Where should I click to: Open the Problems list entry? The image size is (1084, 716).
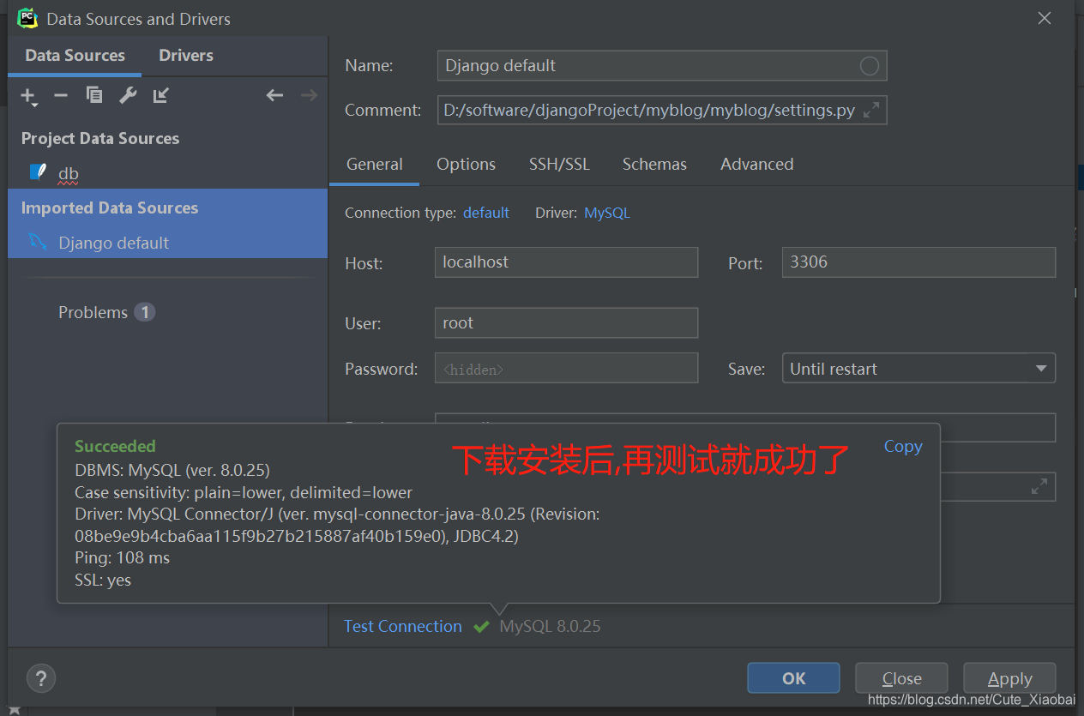click(93, 312)
